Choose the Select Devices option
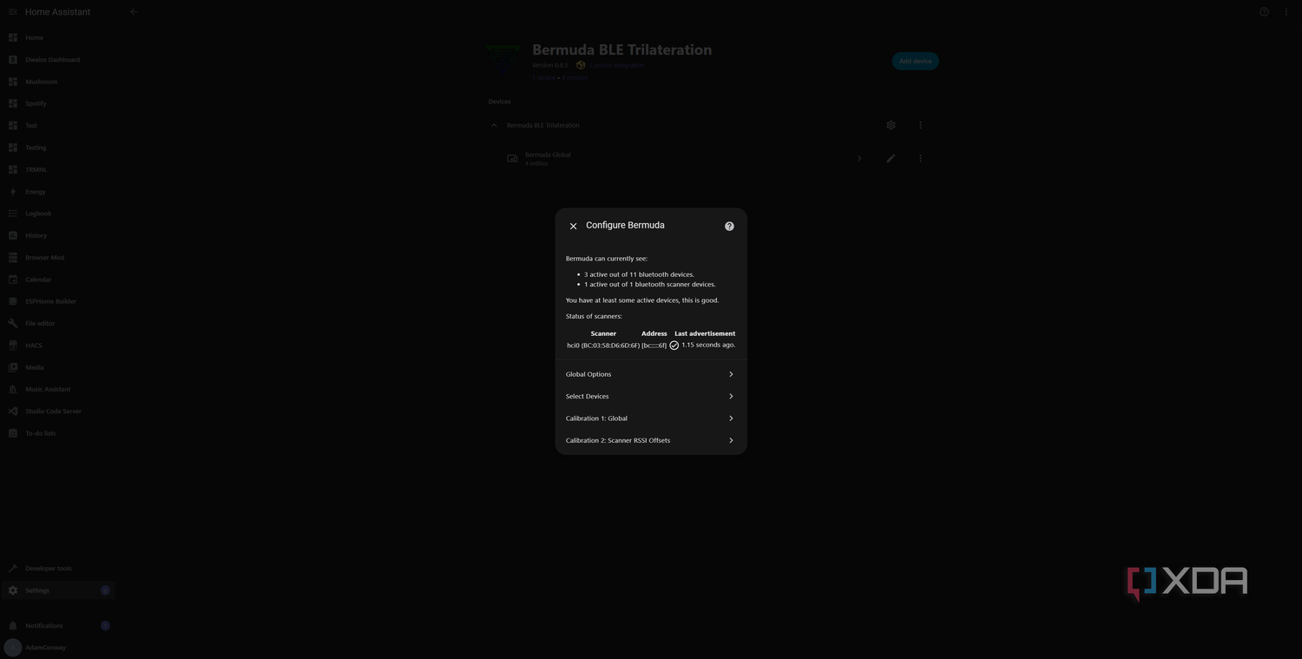The image size is (1302, 659). pos(651,396)
